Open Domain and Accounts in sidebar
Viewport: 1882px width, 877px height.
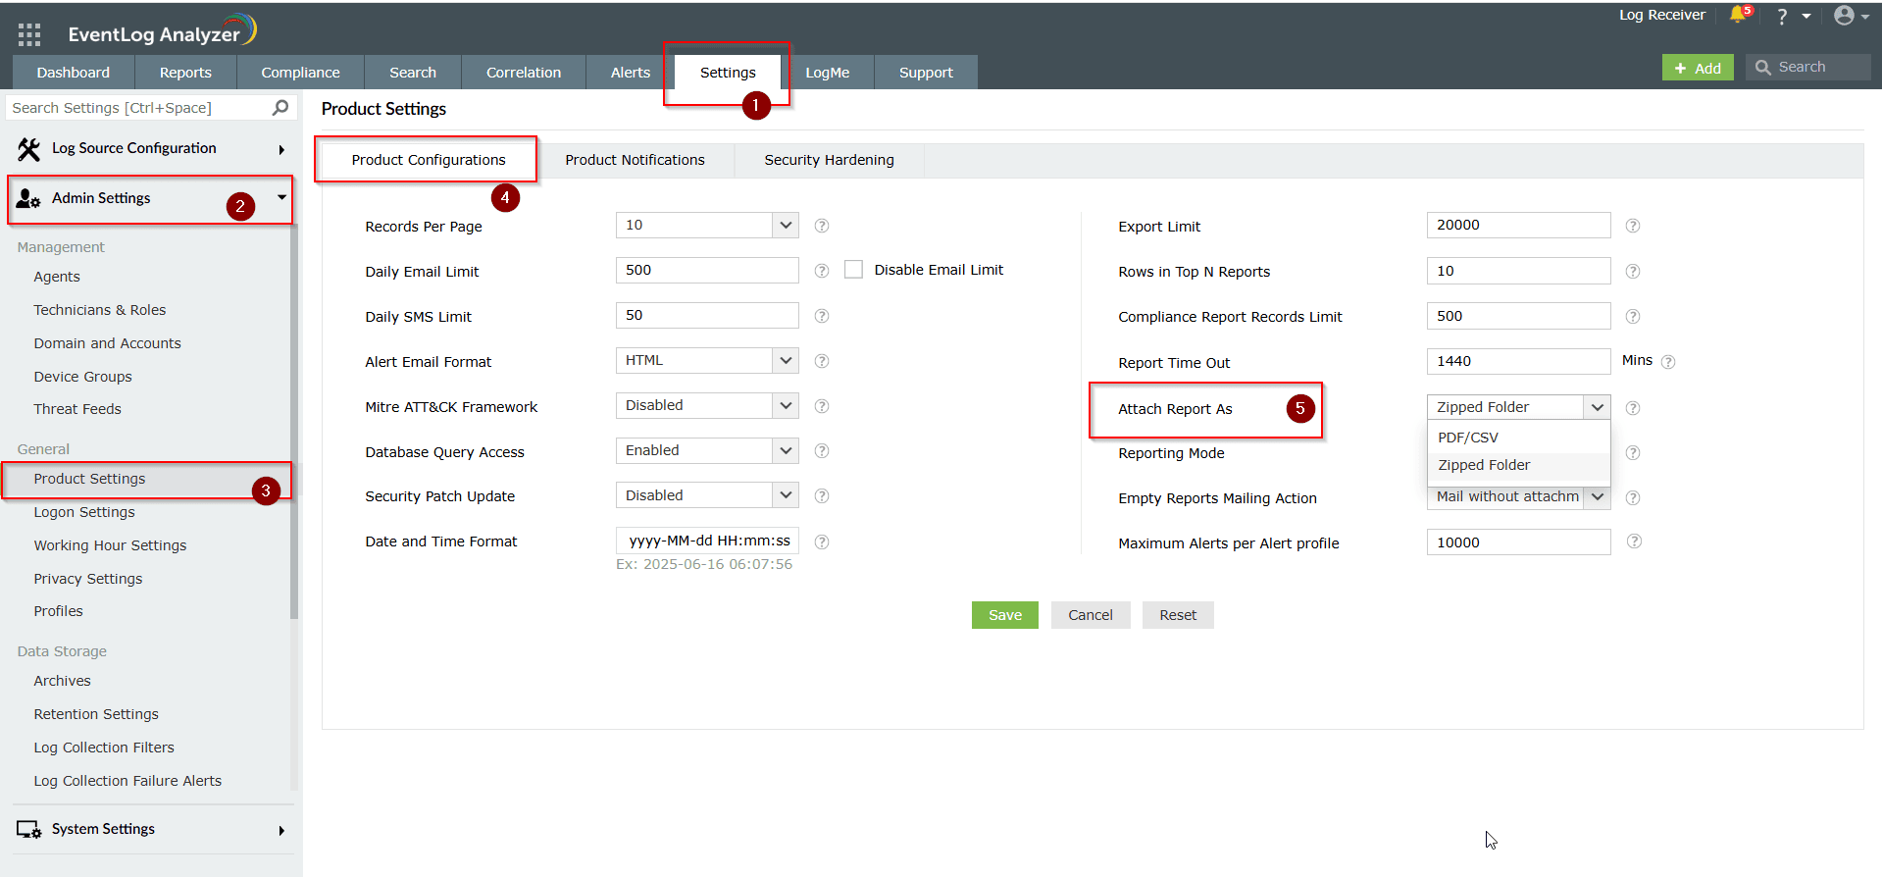107,343
